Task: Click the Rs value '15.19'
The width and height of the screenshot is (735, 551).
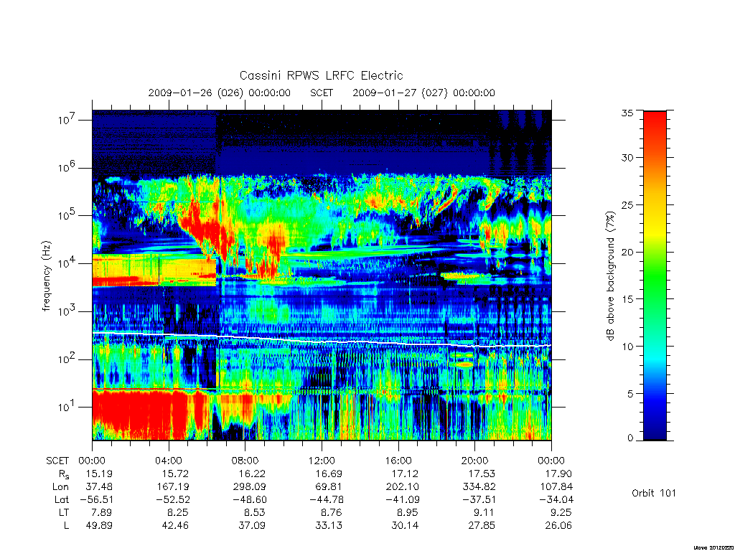Action: pyautogui.click(x=99, y=474)
